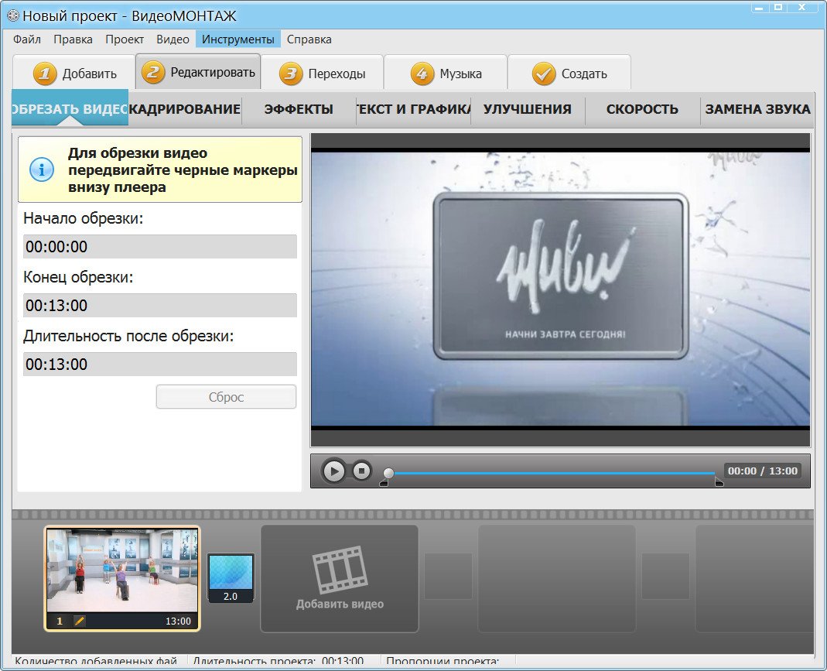Select the first video thumbnail in timeline
The height and width of the screenshot is (671, 827).
(x=122, y=571)
